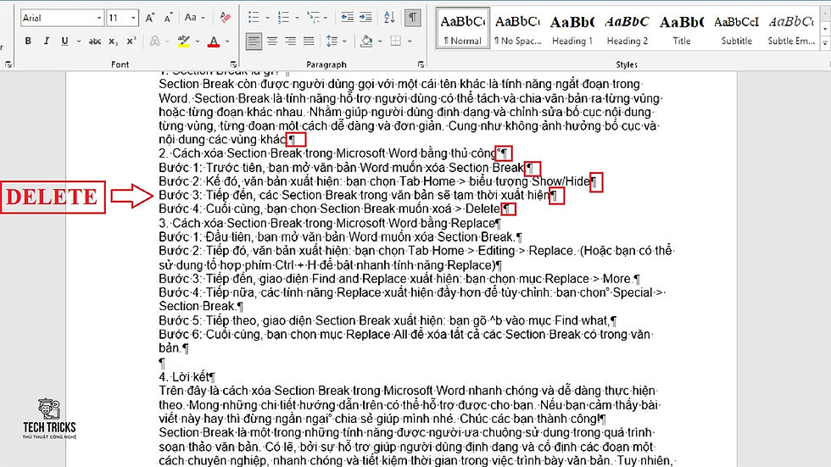Open the font size dropdown
The height and width of the screenshot is (467, 831).
[134, 18]
